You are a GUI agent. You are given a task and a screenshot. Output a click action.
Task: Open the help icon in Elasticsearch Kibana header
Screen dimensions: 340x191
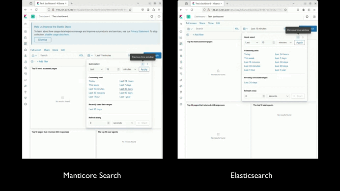pos(307,17)
